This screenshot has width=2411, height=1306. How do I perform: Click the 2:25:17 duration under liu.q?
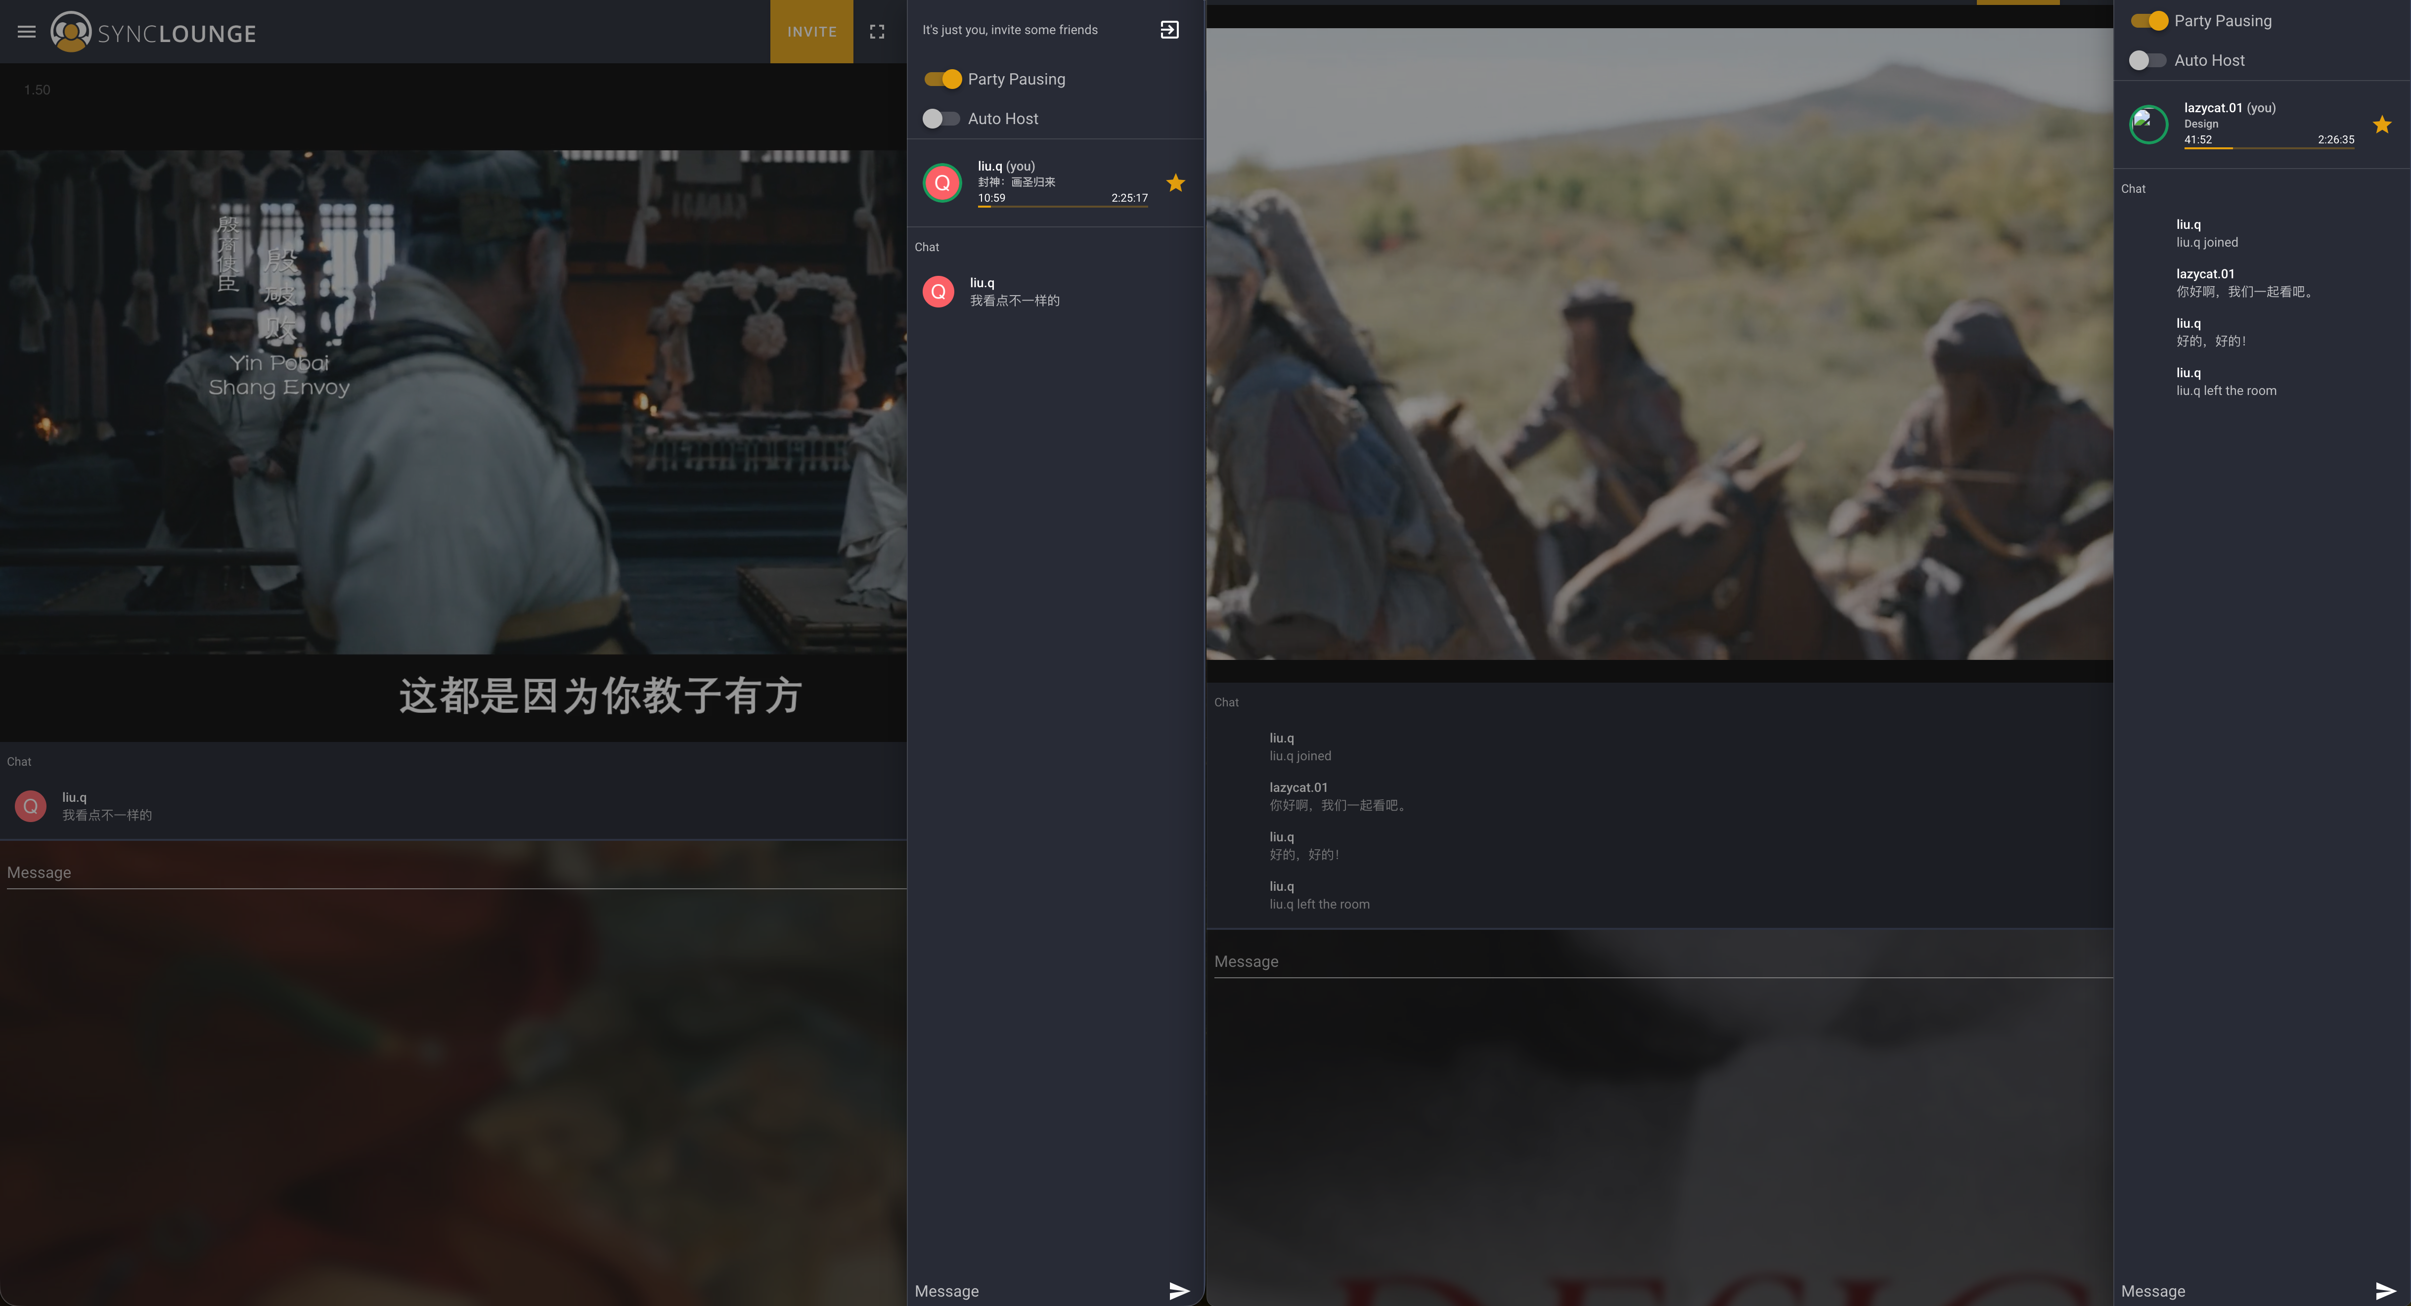[1130, 198]
